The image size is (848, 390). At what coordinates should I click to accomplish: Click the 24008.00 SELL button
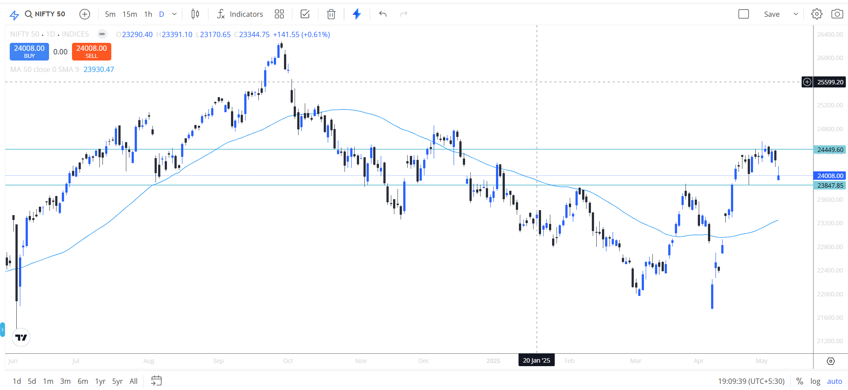pos(91,51)
